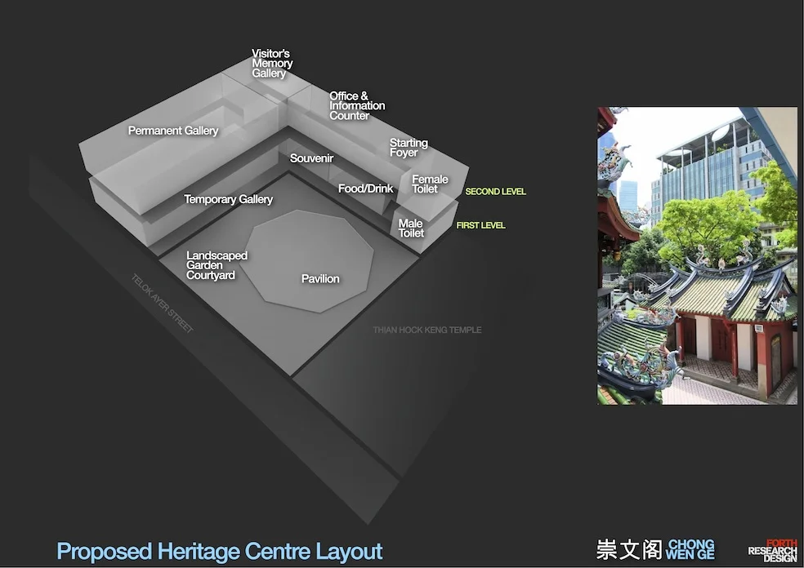Click the Female Toilet label
Viewport: 804px width, 568px height.
431,184
